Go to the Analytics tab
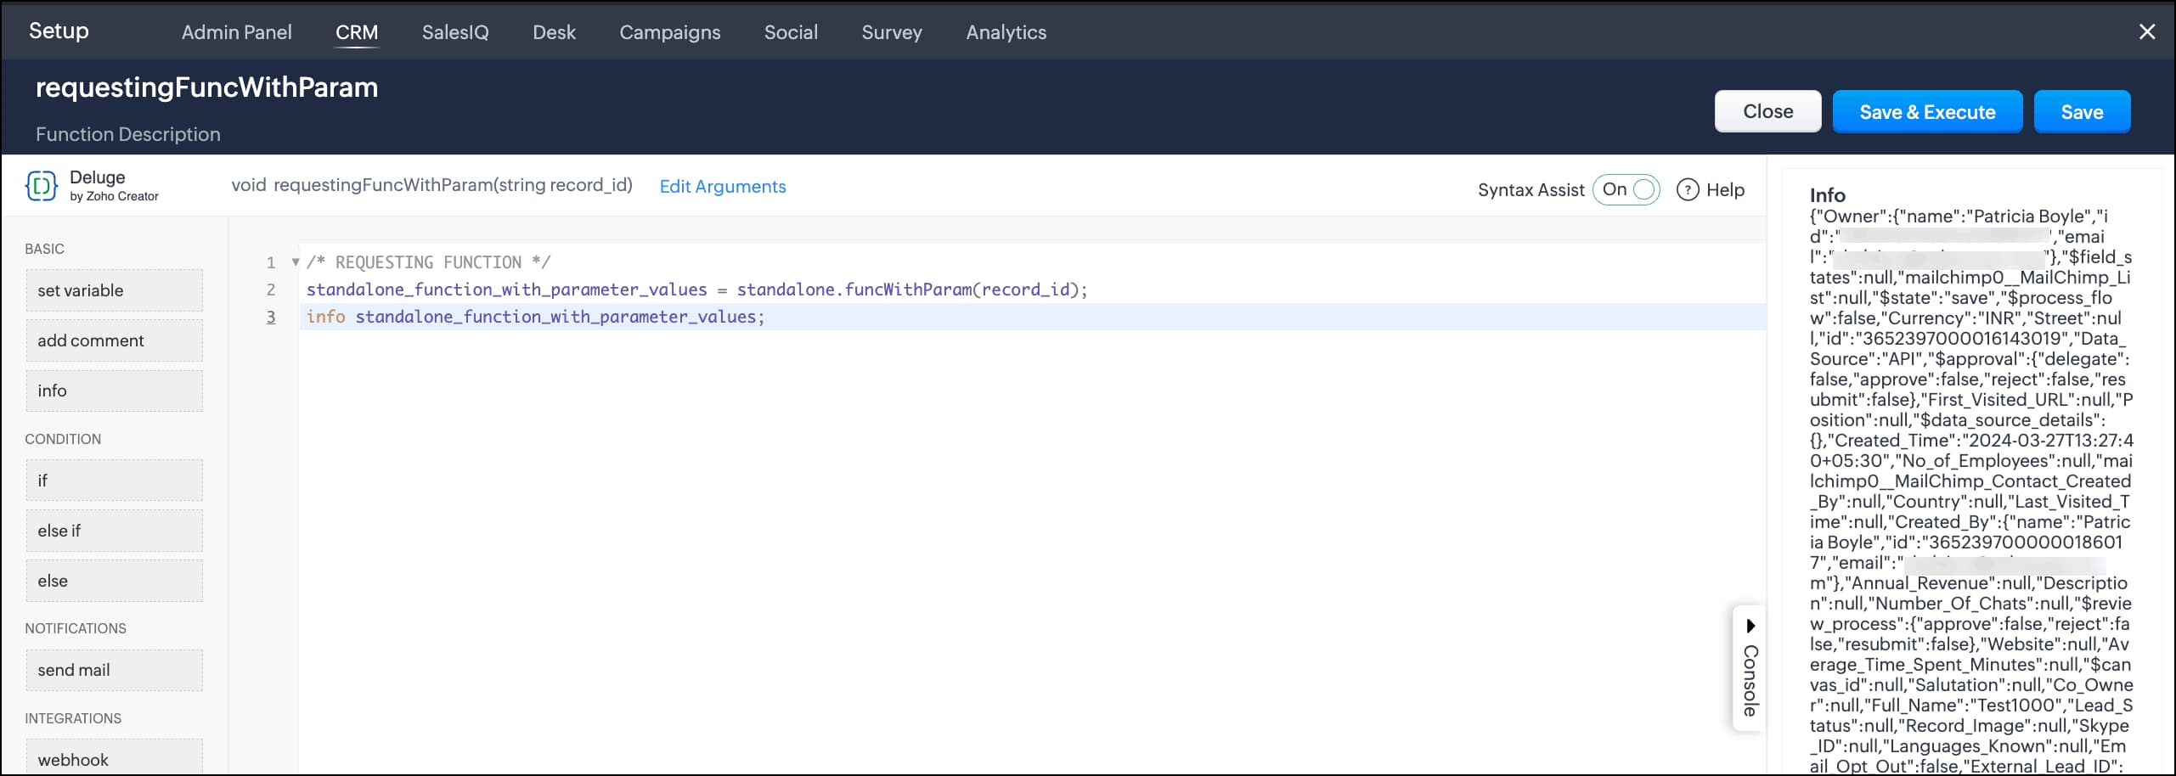Screen dimensions: 2176x776 tap(1006, 32)
